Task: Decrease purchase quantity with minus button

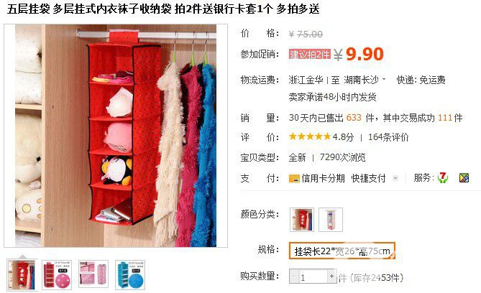Action: click(x=293, y=276)
